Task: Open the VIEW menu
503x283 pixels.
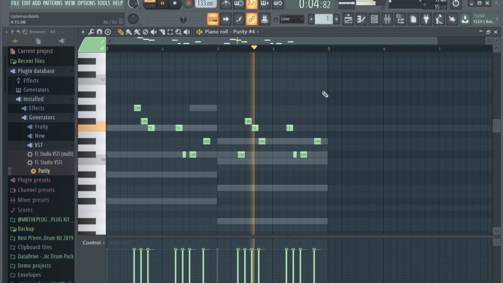Action: click(x=70, y=3)
